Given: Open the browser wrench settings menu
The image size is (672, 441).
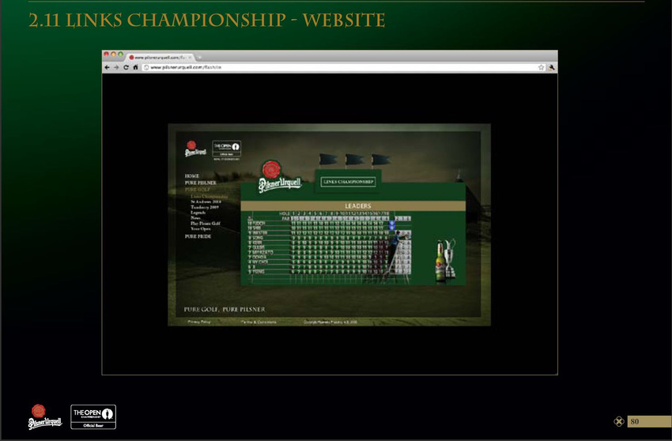Looking at the screenshot, I should pos(552,67).
